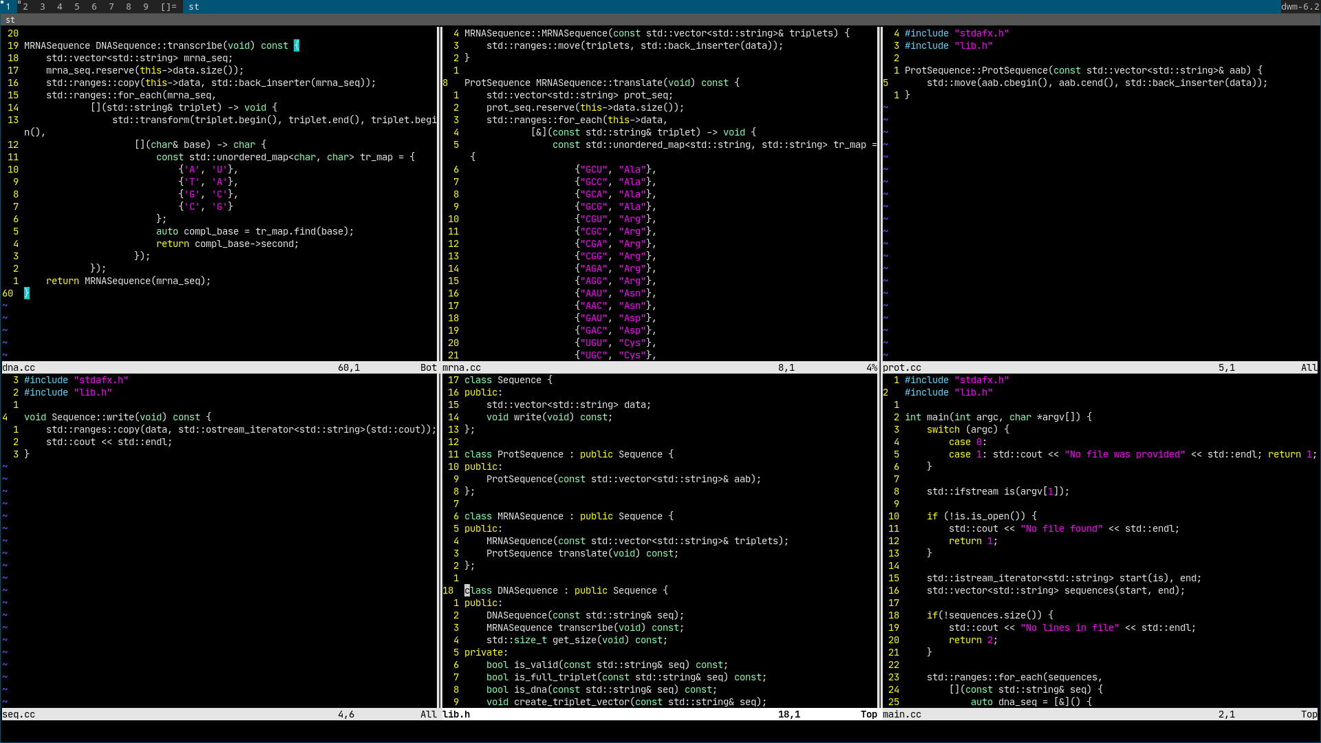The image size is (1321, 743).
Task: Switch to dwm workspace tag 5
Action: pos(76,6)
